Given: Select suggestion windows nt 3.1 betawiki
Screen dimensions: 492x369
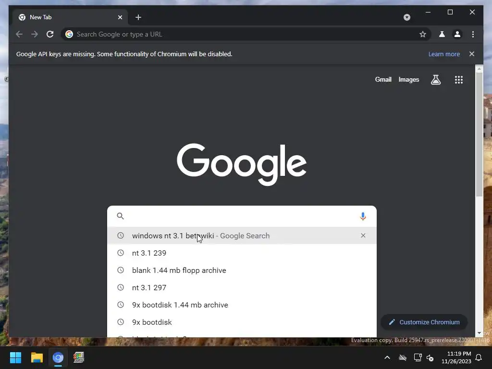Looking at the screenshot, I should click(x=242, y=235).
